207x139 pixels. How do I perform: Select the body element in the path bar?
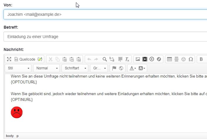(x=10, y=136)
